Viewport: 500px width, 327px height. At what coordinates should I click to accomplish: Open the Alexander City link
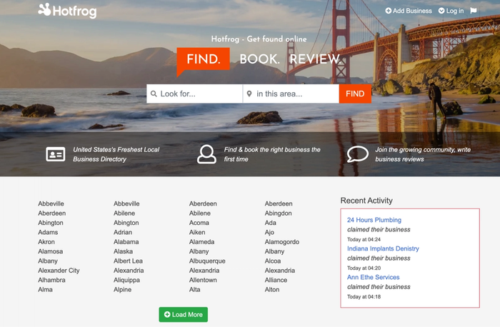coord(59,271)
